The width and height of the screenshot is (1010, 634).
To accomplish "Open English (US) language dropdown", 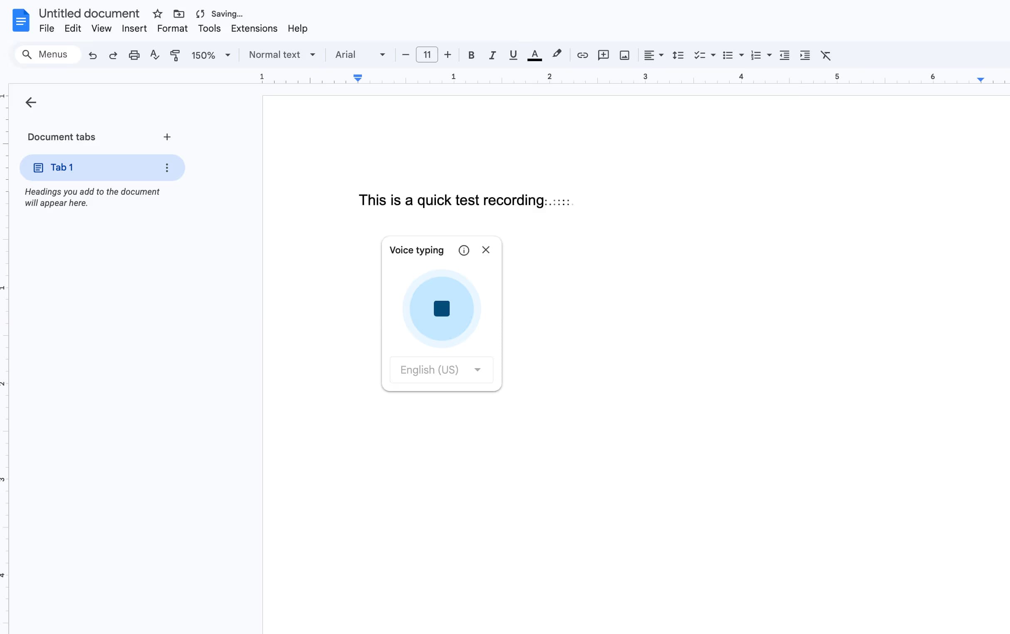I will 441,370.
